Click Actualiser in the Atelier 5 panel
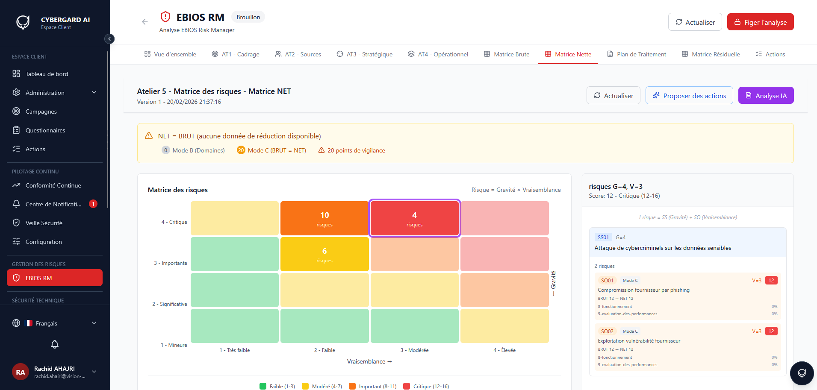This screenshot has width=817, height=390. click(x=613, y=95)
